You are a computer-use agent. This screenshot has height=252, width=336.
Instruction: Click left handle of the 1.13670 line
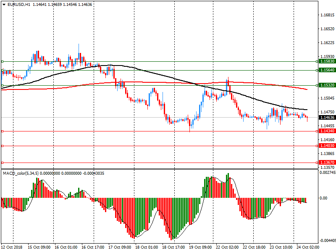tap(3, 163)
